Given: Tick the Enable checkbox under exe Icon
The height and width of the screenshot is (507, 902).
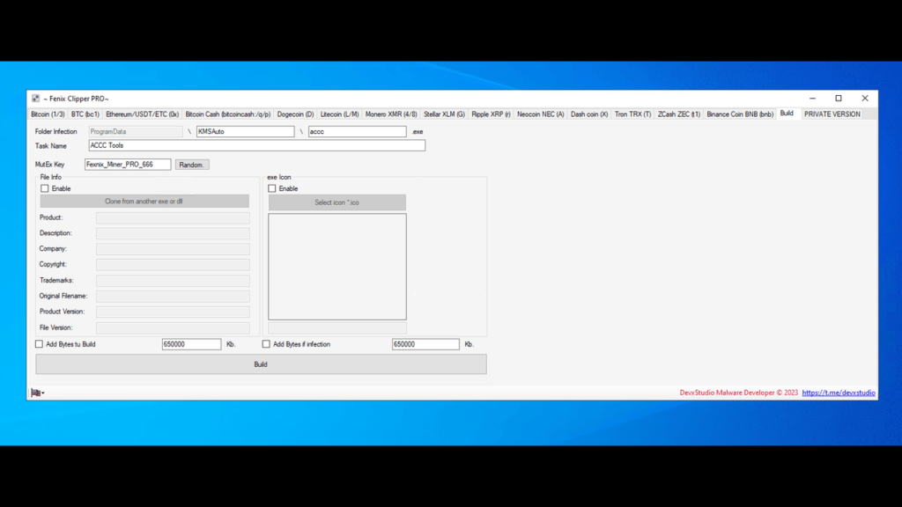Looking at the screenshot, I should (x=272, y=188).
